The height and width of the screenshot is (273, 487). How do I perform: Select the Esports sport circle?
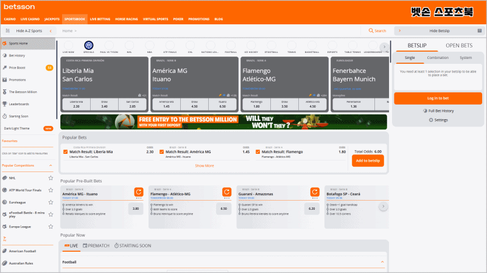pos(332,45)
